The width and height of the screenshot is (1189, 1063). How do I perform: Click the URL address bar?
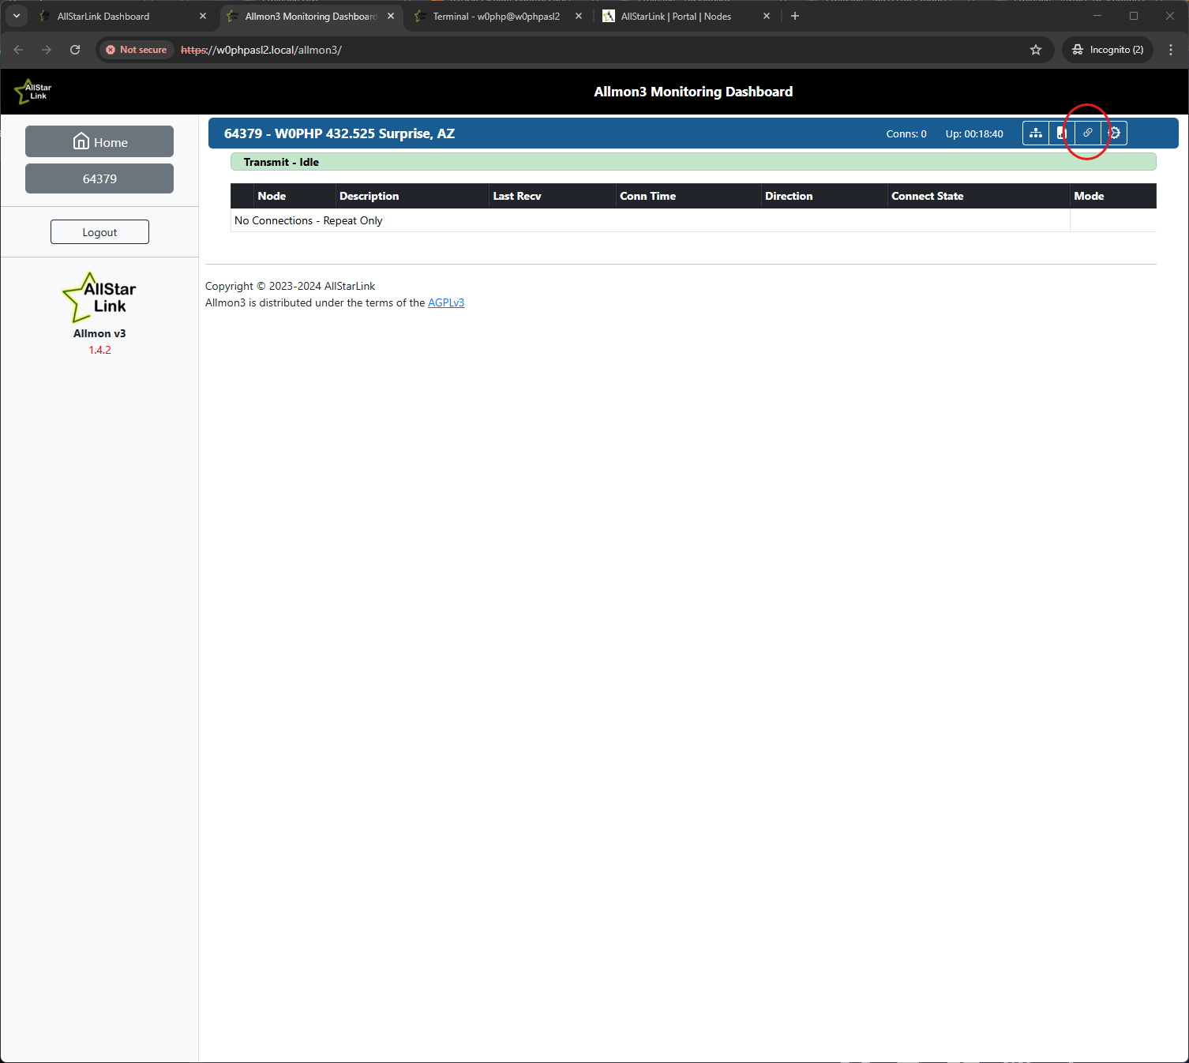600,50
